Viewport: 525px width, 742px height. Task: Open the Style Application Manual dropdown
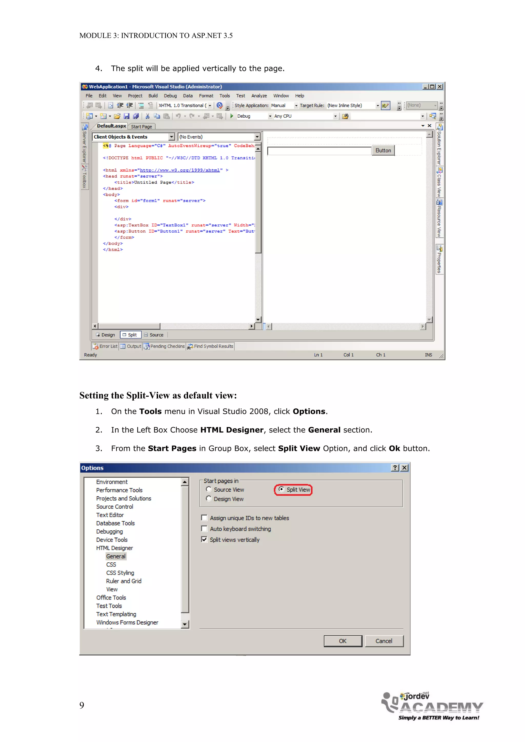point(296,105)
